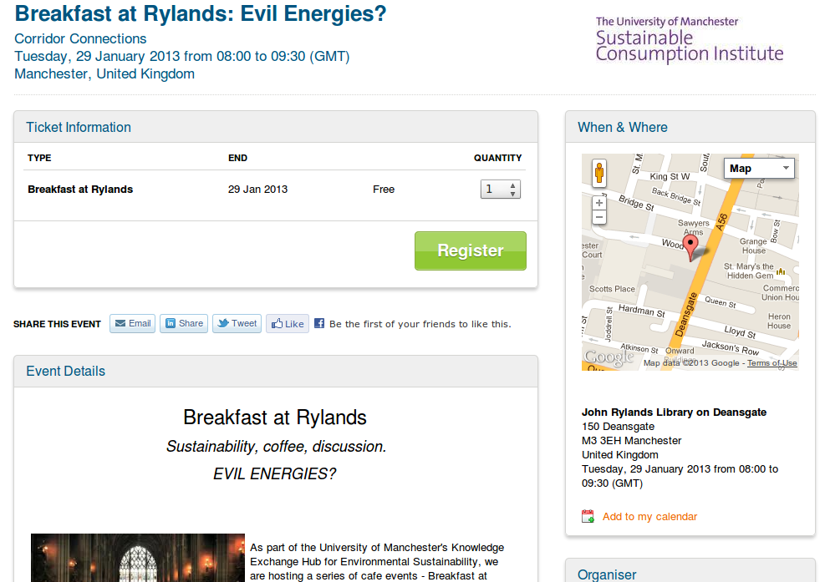Click the Sustainable Consumption Institute logo

(x=689, y=40)
